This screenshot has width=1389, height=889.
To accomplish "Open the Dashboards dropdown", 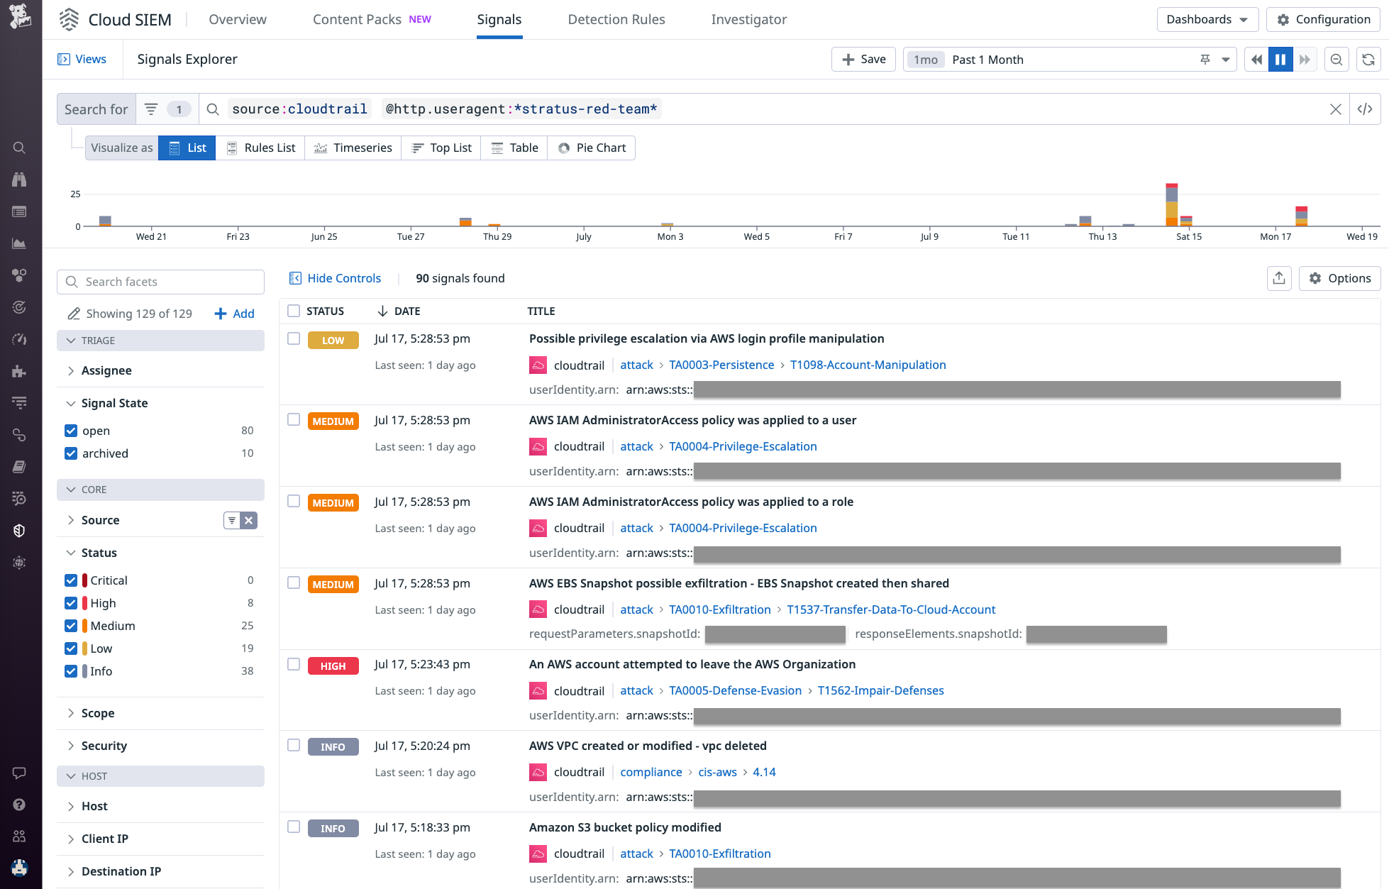I will point(1207,19).
